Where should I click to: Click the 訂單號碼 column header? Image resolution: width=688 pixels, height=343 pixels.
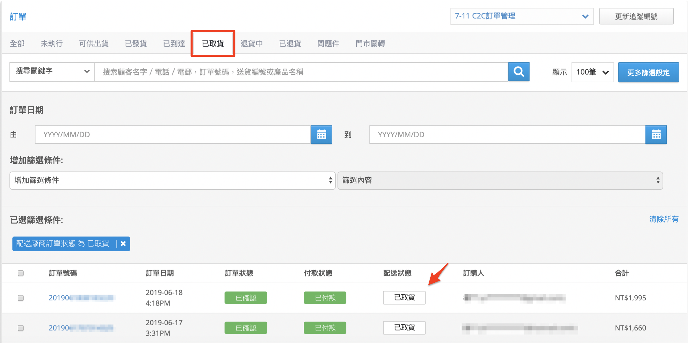click(x=63, y=273)
